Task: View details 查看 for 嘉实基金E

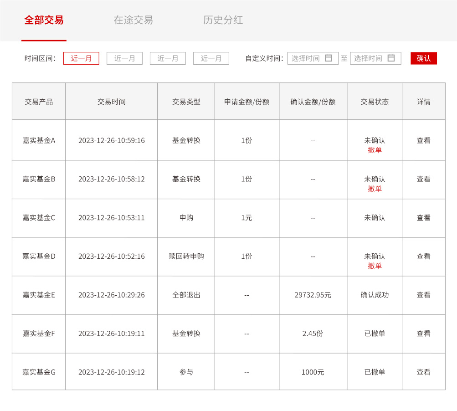Action: pyautogui.click(x=423, y=295)
